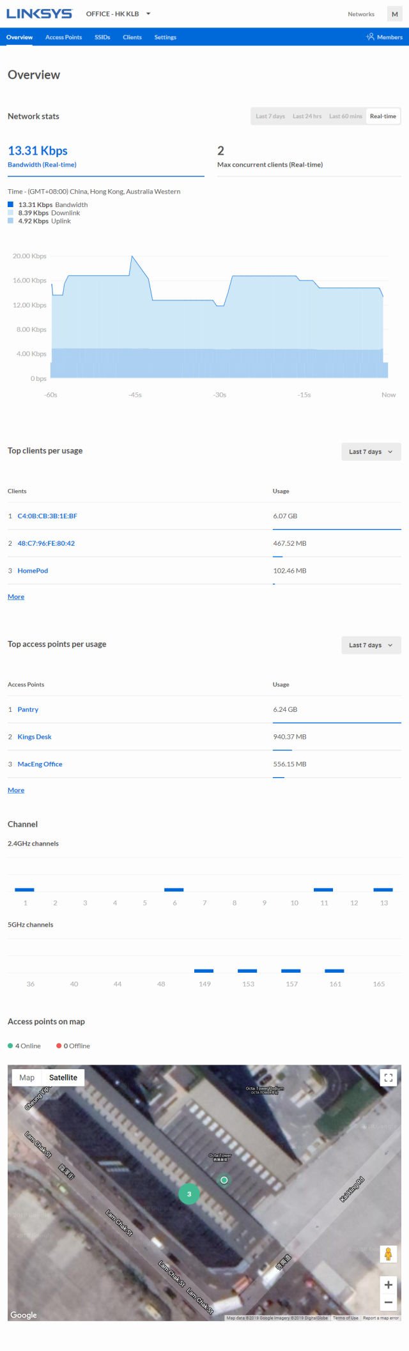The image size is (409, 1351).
Task: Open client 48:C7:96:FE:80:42
Action: pyautogui.click(x=46, y=543)
